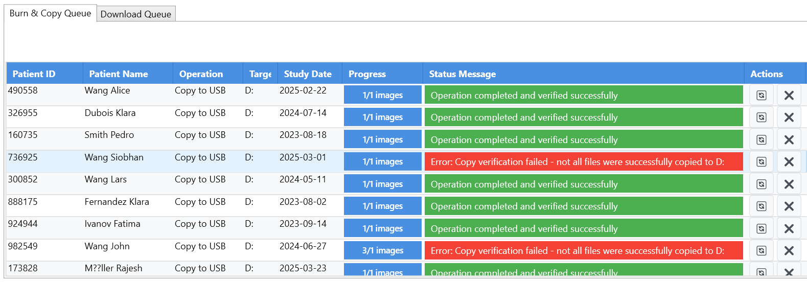Retry the copy job for Wang Alice
This screenshot has height=282, width=807.
click(x=762, y=96)
